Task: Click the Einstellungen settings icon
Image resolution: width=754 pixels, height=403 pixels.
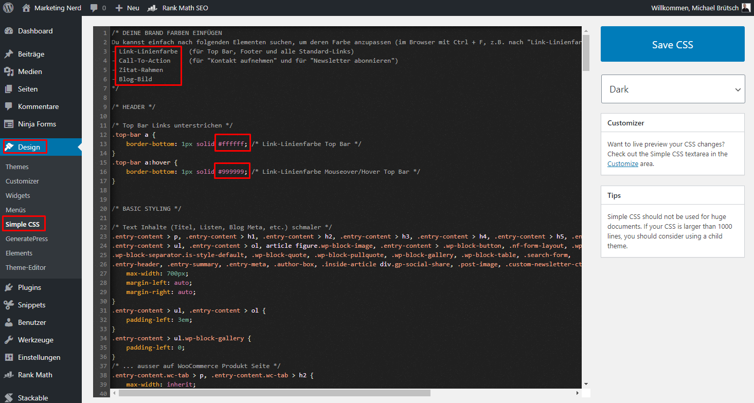Action: (x=9, y=357)
